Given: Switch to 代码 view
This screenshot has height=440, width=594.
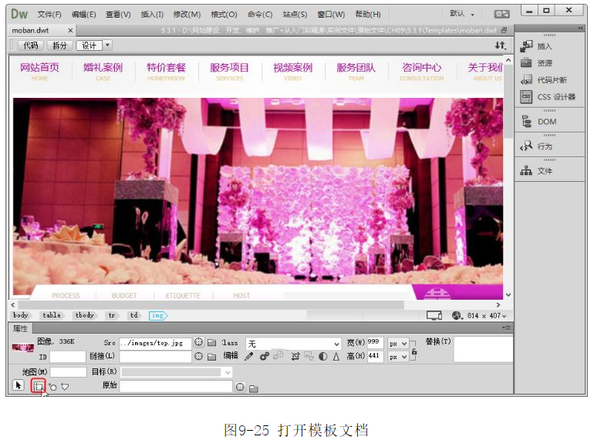Looking at the screenshot, I should 30,45.
